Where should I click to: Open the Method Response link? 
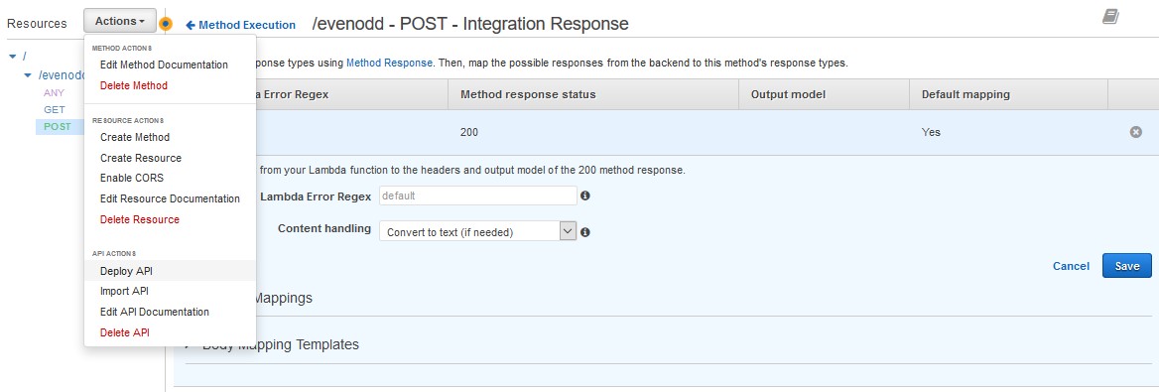tap(389, 63)
